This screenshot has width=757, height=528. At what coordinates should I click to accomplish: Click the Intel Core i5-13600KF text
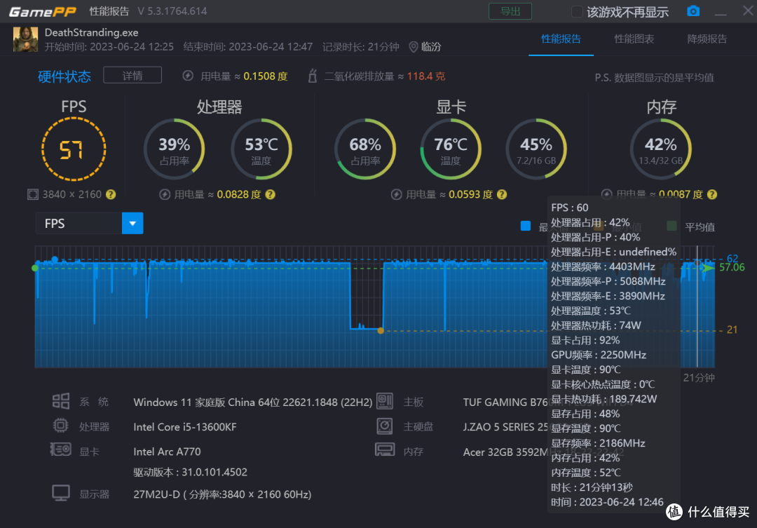(x=185, y=426)
